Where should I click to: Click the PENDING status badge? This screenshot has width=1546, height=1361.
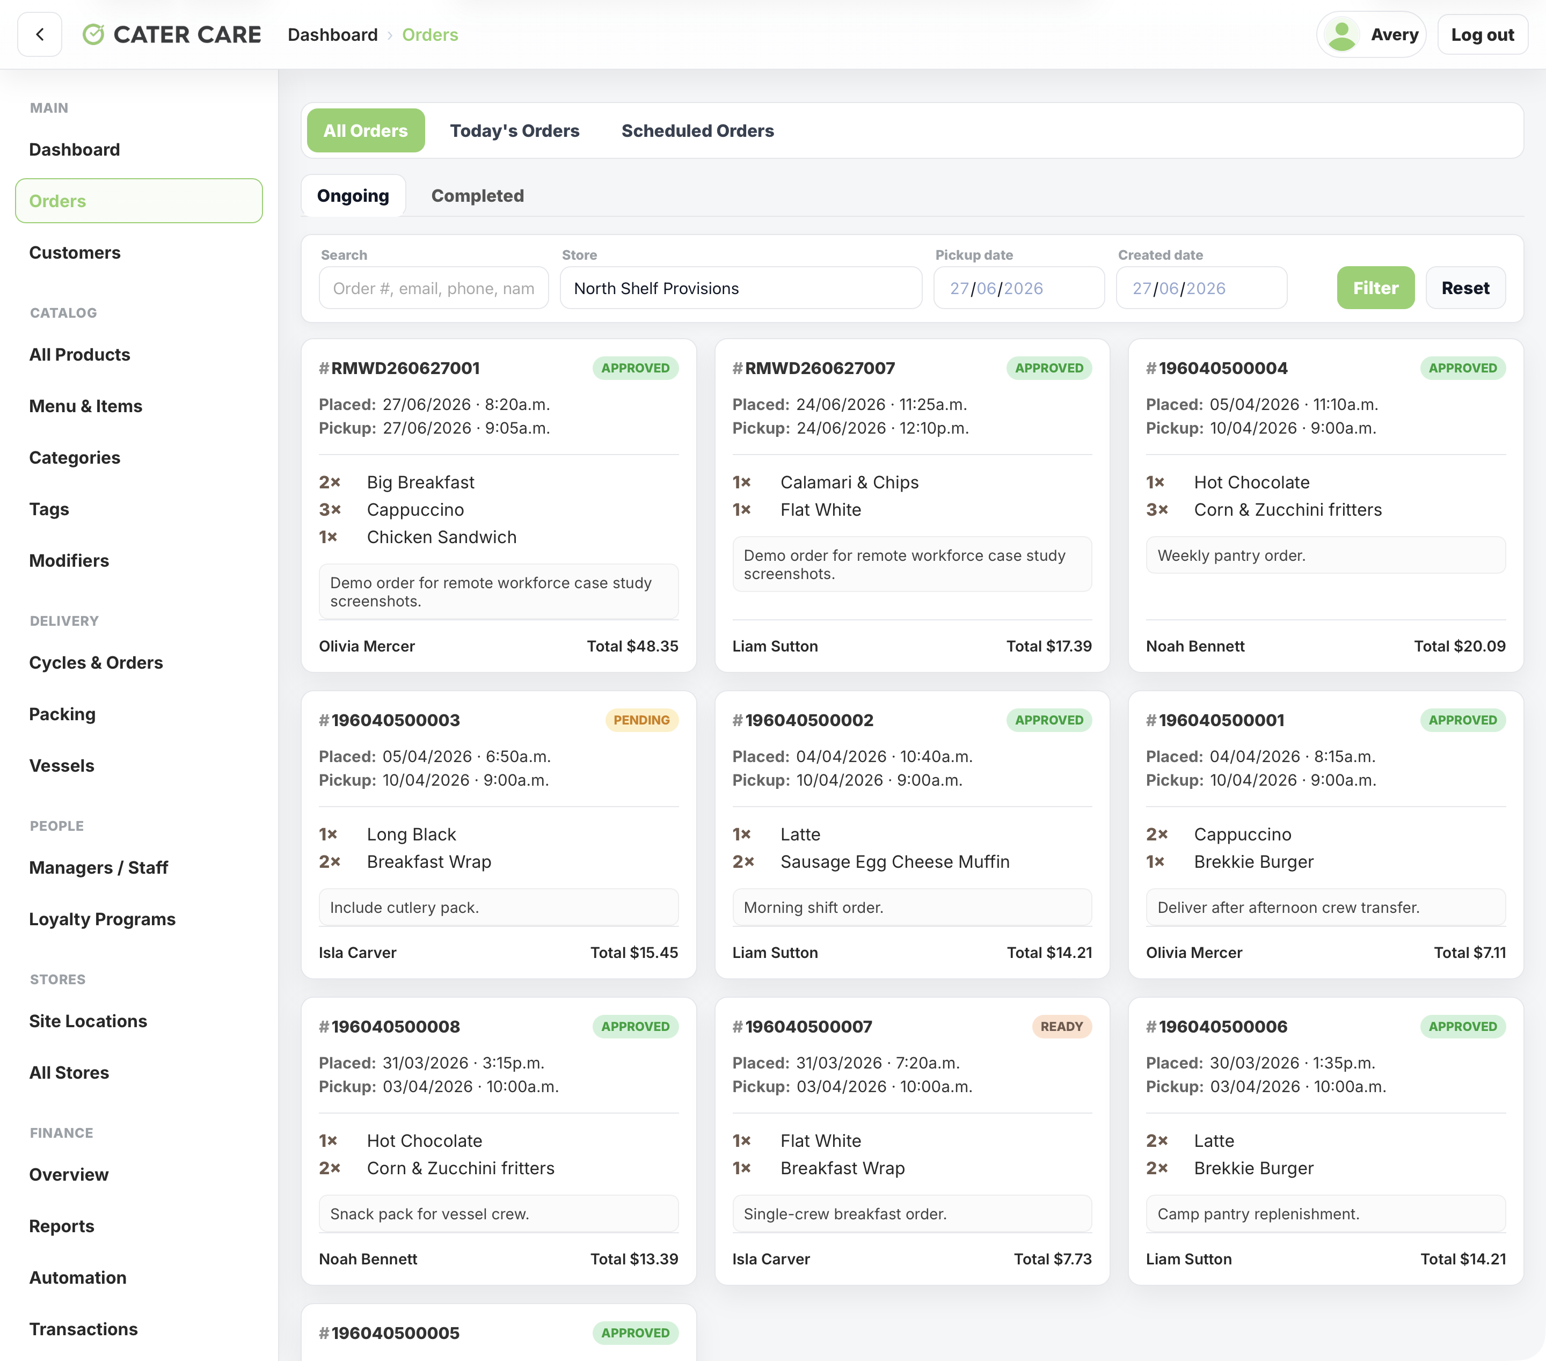pyautogui.click(x=641, y=721)
